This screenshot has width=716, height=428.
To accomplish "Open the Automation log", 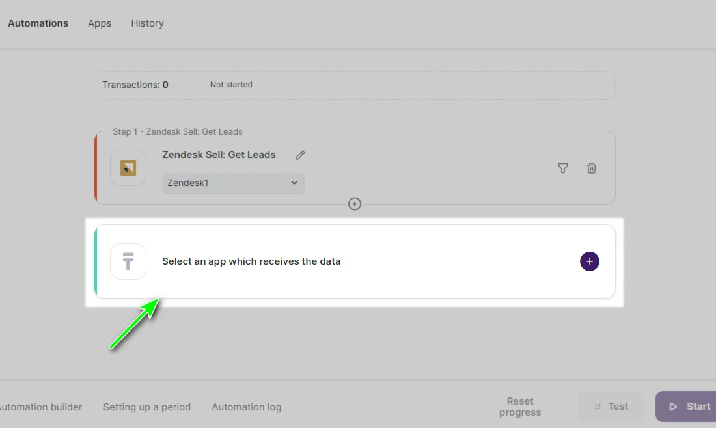I will (x=246, y=407).
